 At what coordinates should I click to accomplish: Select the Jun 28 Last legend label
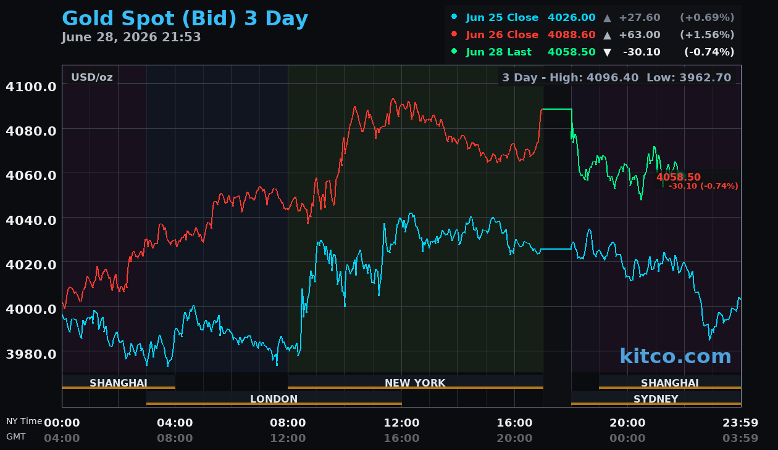(499, 52)
